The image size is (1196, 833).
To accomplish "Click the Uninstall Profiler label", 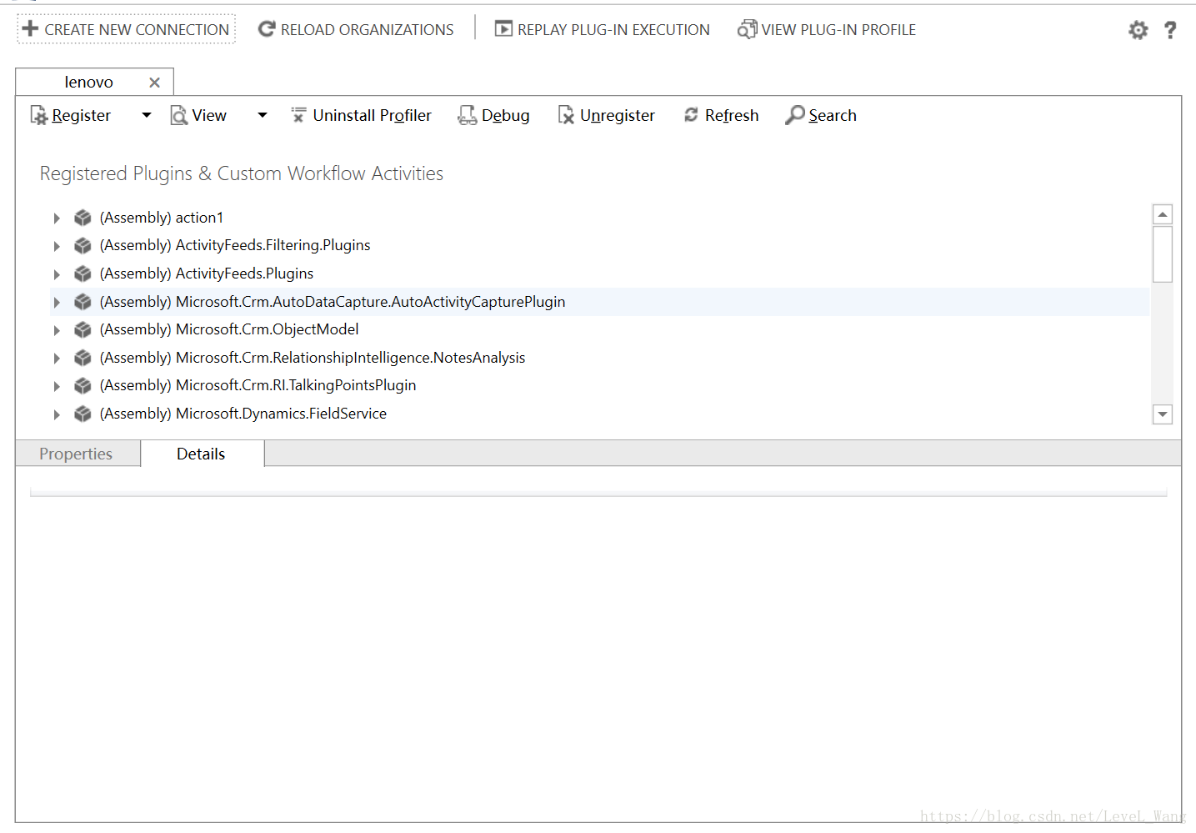I will click(372, 115).
